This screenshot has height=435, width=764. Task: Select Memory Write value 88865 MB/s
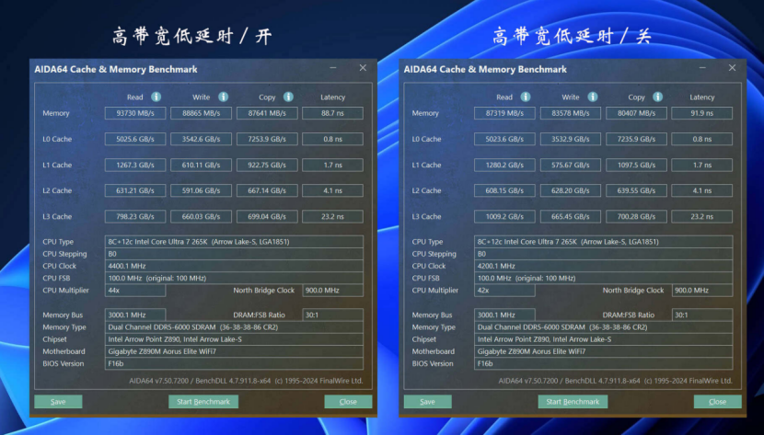(x=201, y=113)
